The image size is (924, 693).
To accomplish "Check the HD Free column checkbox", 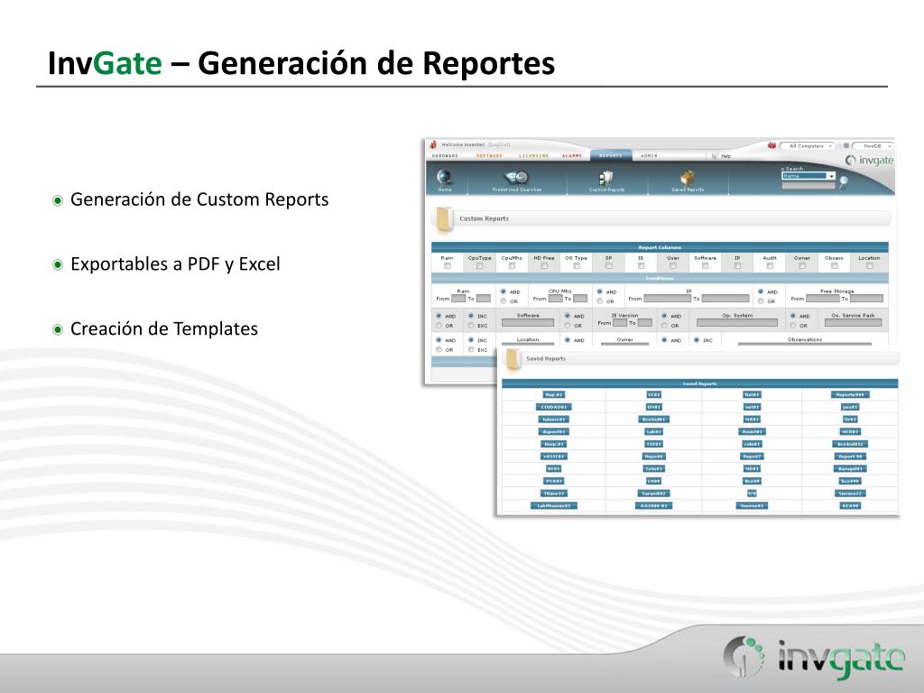I will 544,266.
